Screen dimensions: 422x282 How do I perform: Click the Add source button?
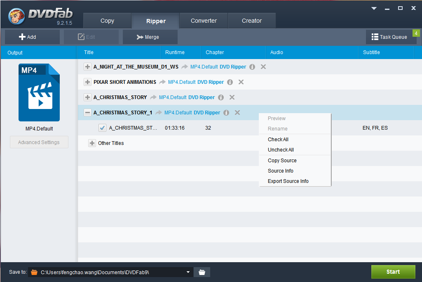(32, 37)
